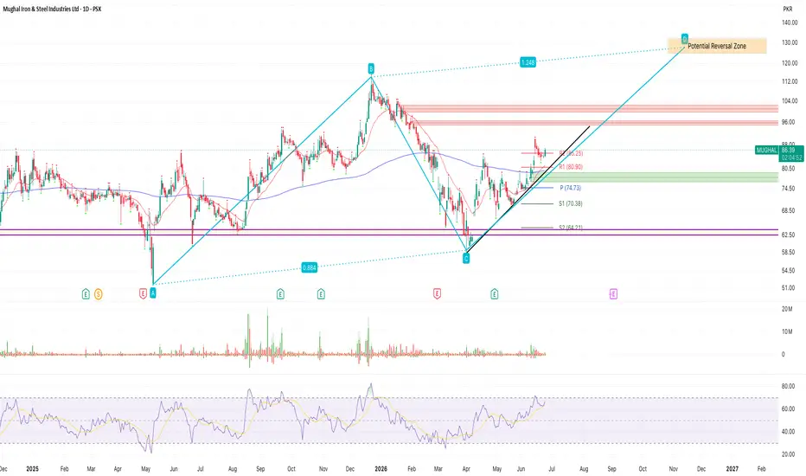Click 104.00 on the price axis
The image size is (806, 476).
click(x=790, y=101)
